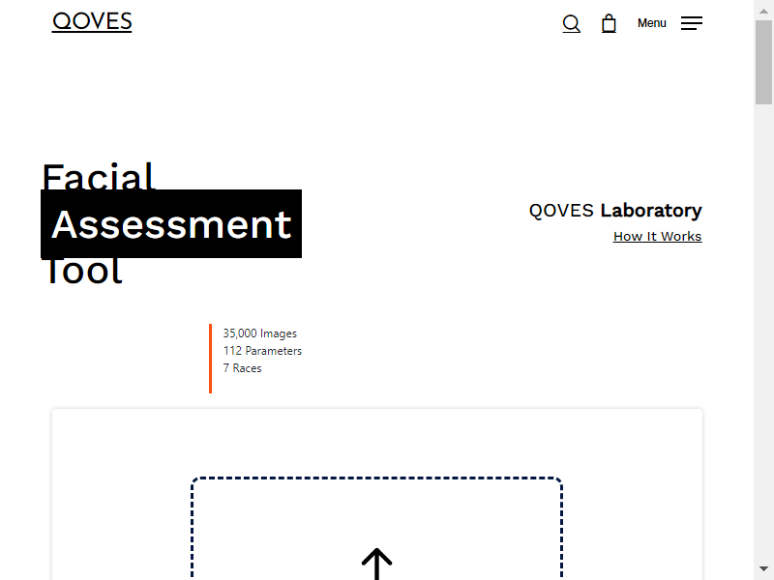Image resolution: width=774 pixels, height=580 pixels.
Task: Click the Menu label in header
Action: (x=651, y=23)
